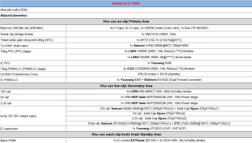This screenshot has height=143, width=252.
Task: Click the 3,3V rail NDP23B02QB Power stage cell
Action: click(159, 103)
